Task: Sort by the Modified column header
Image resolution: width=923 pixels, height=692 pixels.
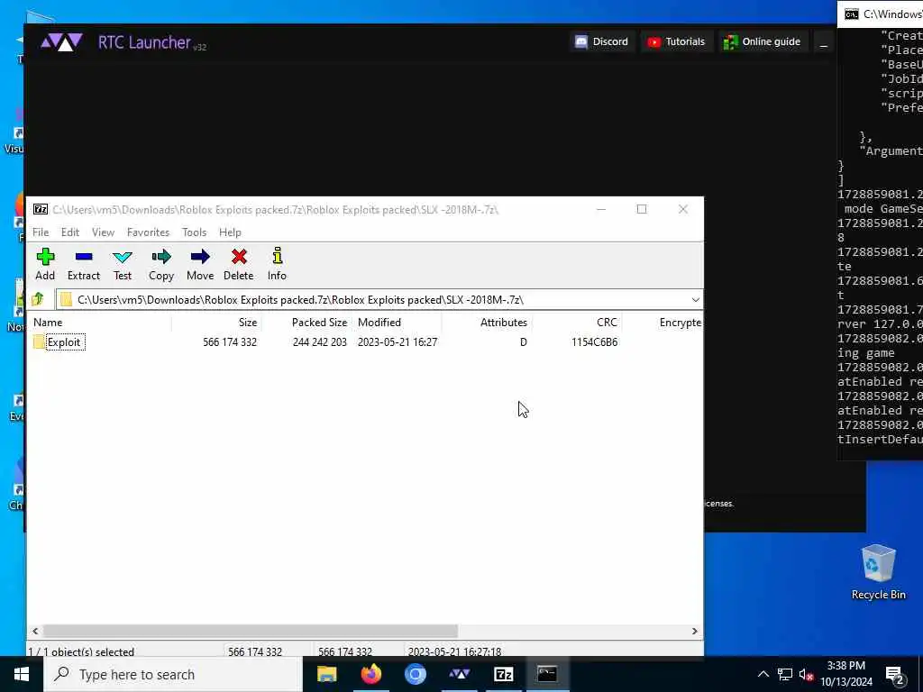Action: [397, 323]
